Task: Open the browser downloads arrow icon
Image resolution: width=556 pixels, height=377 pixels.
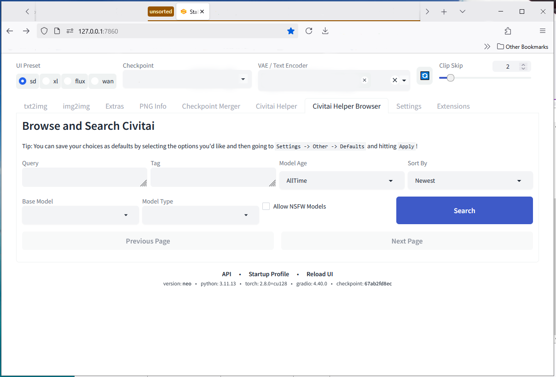Action: (x=325, y=31)
